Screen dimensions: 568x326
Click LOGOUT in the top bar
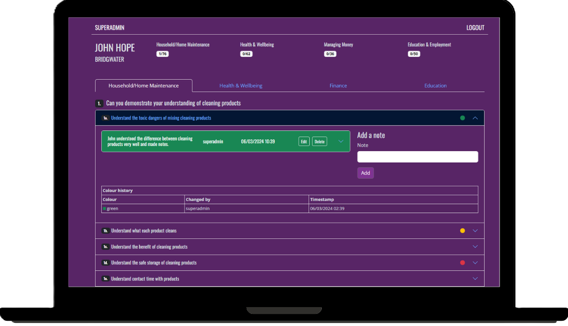click(475, 28)
